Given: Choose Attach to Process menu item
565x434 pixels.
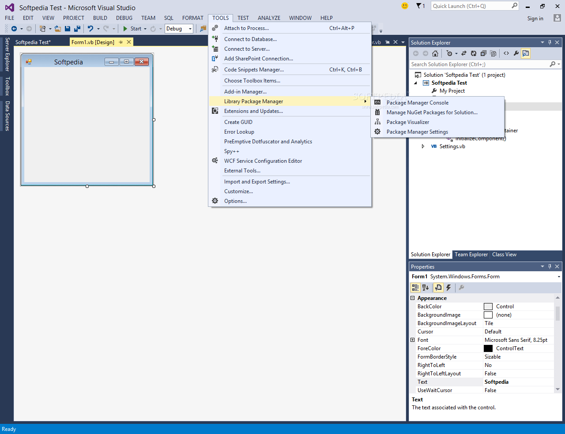Looking at the screenshot, I should [x=290, y=28].
